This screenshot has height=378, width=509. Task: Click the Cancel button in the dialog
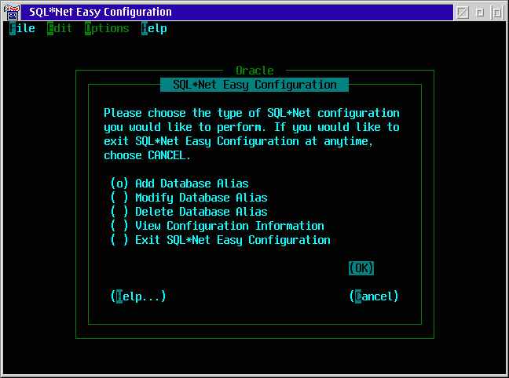[374, 296]
